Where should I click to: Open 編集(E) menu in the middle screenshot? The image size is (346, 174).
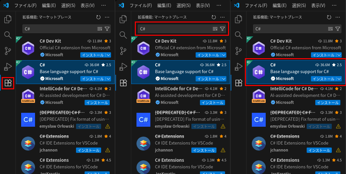tap(164, 6)
